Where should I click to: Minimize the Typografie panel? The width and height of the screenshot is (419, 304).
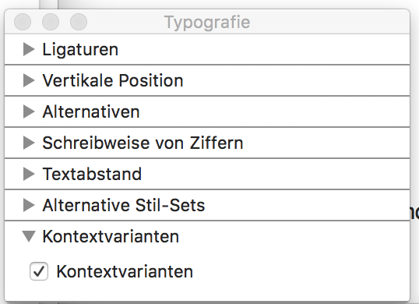click(x=51, y=22)
